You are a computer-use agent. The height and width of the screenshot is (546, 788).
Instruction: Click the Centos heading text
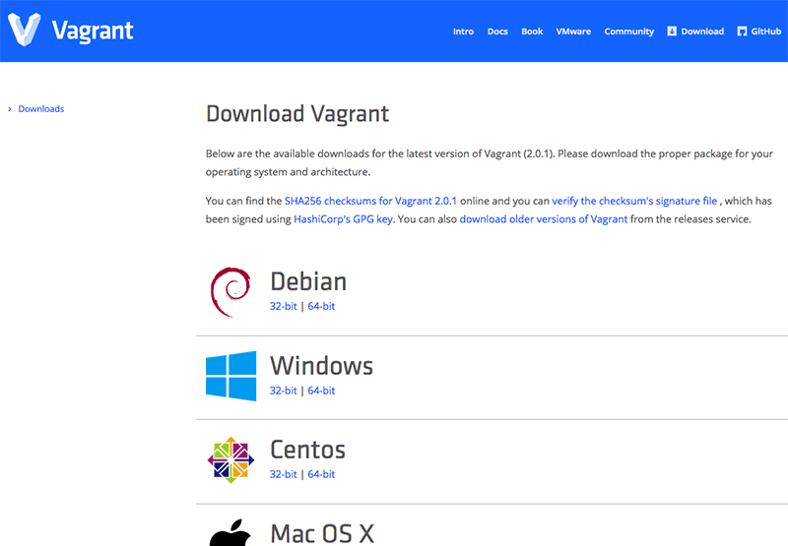307,450
